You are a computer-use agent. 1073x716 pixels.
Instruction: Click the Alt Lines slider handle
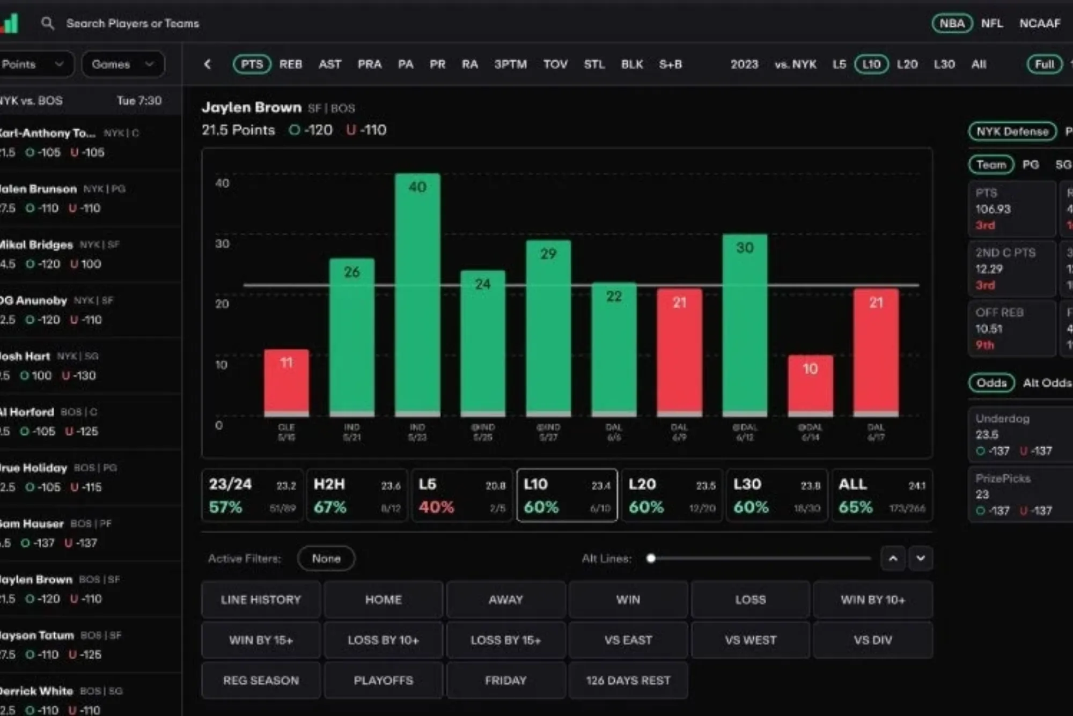tap(651, 558)
